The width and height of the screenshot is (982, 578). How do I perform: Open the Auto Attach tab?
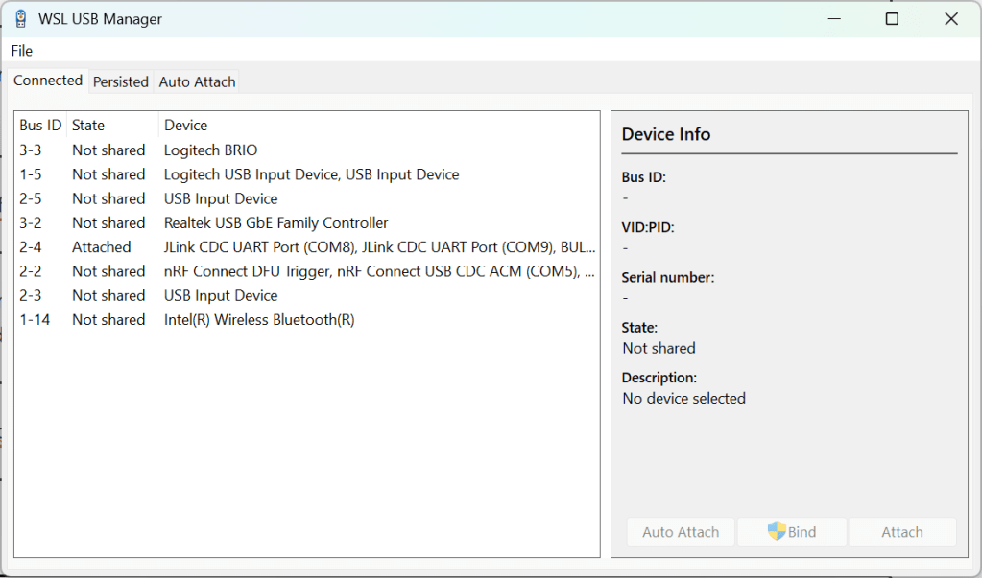197,82
